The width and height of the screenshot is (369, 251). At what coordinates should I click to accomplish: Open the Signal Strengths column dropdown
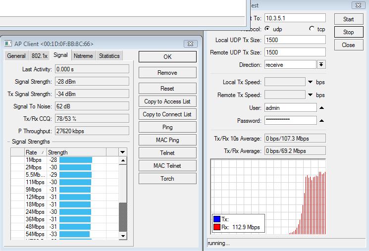(x=122, y=152)
